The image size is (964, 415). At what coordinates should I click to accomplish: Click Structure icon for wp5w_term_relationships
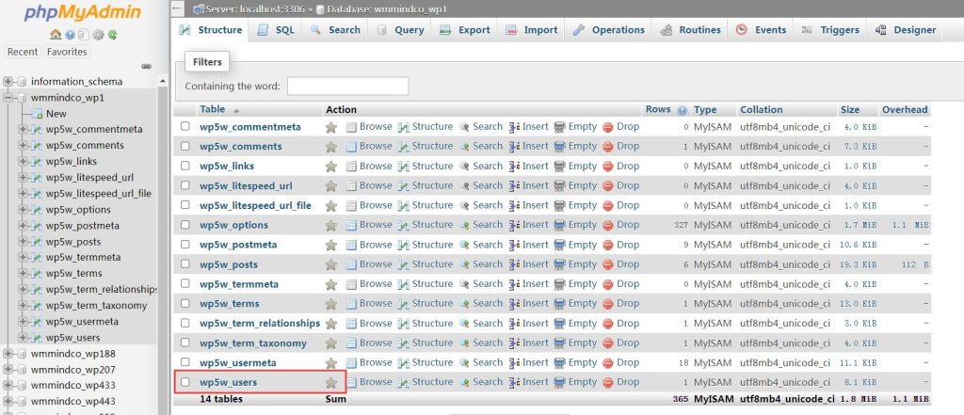pos(403,324)
